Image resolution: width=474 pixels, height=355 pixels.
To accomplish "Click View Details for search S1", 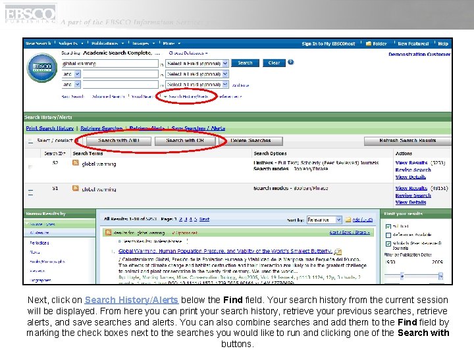I will [x=411, y=202].
